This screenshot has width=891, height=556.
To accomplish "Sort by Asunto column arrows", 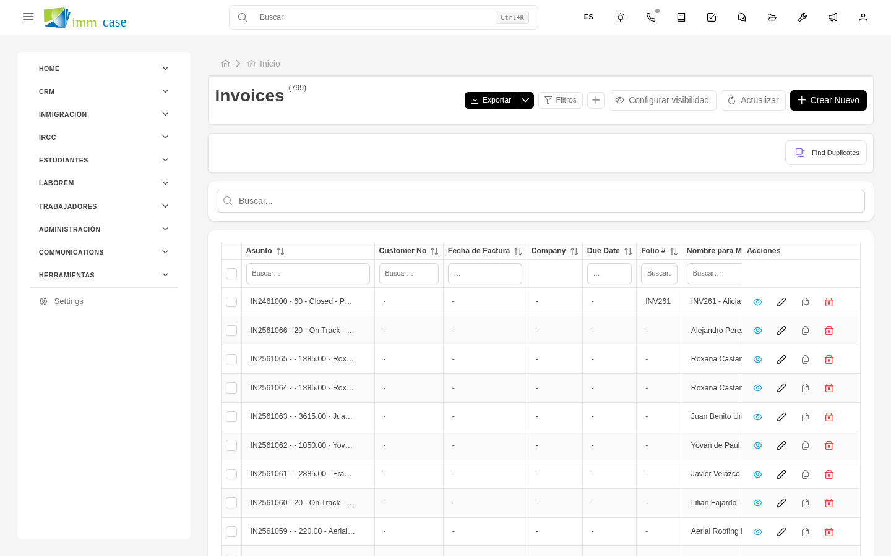I will tap(280, 251).
